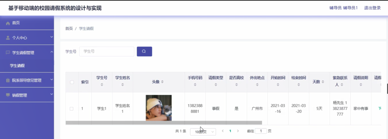Image resolution: width=388 pixels, height=139 pixels.
Task: Click the search magnifier button
Action: 144,51
